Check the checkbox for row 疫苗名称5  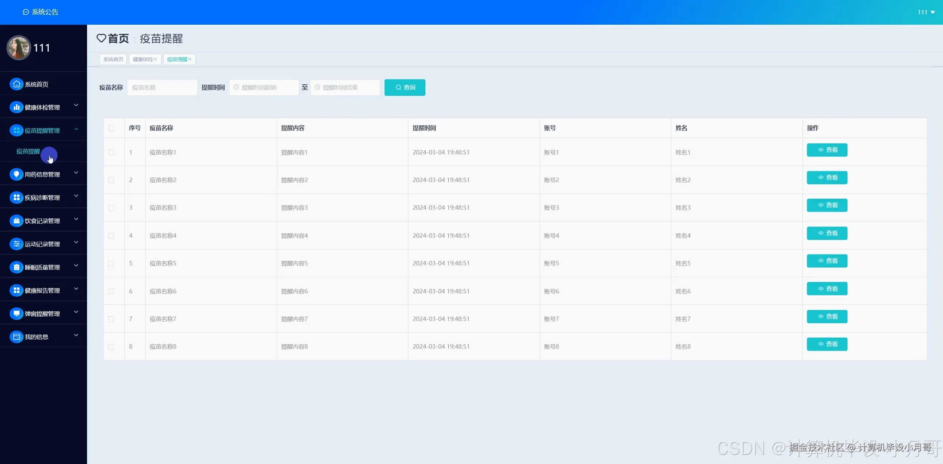[111, 264]
